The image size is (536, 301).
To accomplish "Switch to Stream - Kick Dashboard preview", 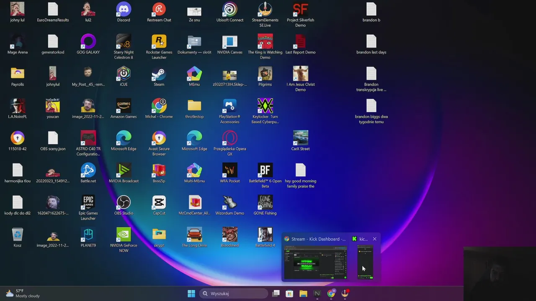I will (x=315, y=257).
